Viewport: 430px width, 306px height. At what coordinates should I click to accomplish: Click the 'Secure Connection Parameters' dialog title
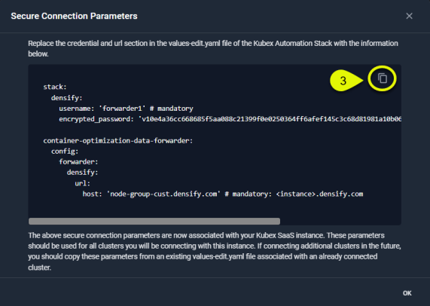[x=74, y=16]
